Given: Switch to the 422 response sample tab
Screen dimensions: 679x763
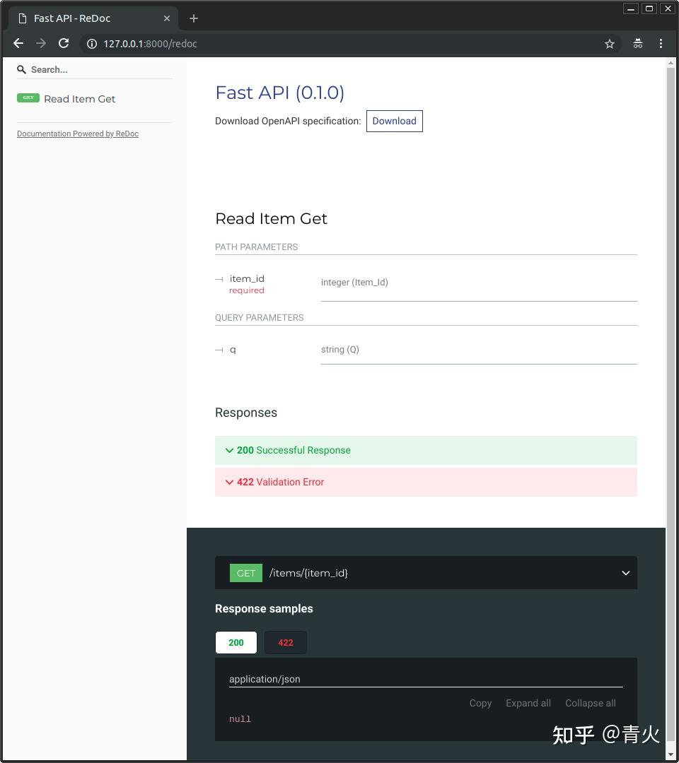Looking at the screenshot, I should [x=285, y=642].
